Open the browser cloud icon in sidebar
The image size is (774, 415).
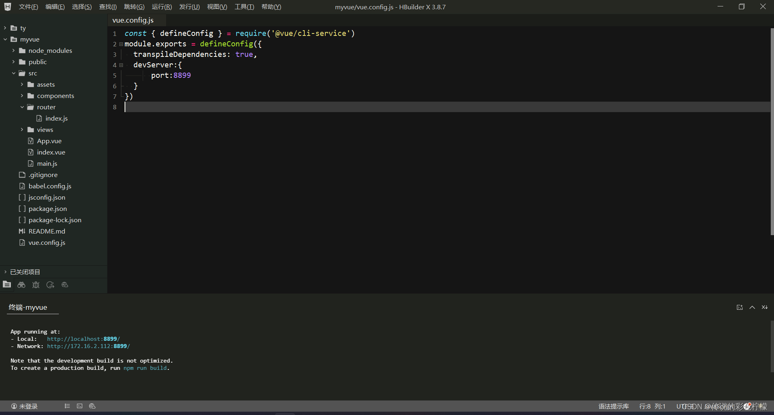pos(64,285)
